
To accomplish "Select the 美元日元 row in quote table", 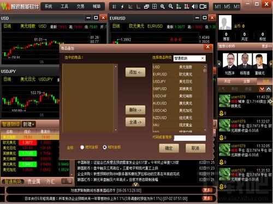I will [x=30, y=148].
